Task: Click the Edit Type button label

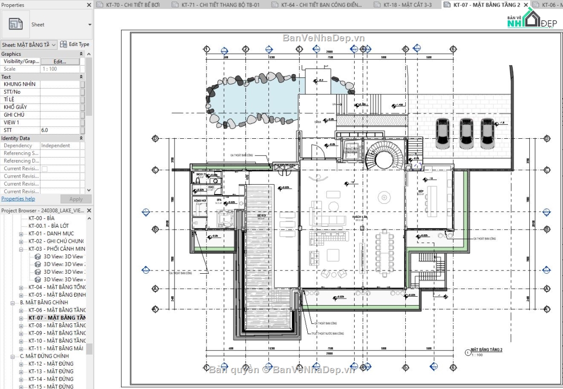Action: click(x=79, y=45)
